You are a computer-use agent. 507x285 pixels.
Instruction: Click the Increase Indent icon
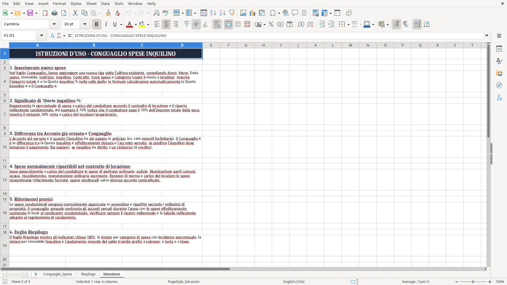click(322, 24)
